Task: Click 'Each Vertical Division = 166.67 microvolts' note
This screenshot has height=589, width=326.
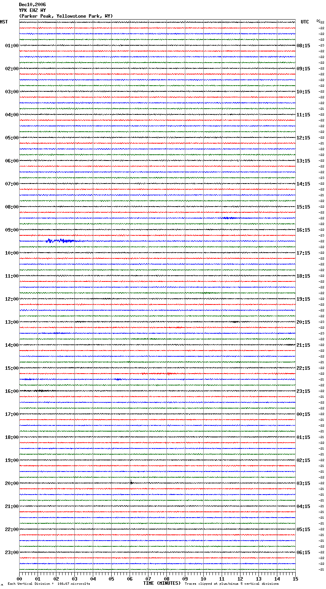Action: 49,584
